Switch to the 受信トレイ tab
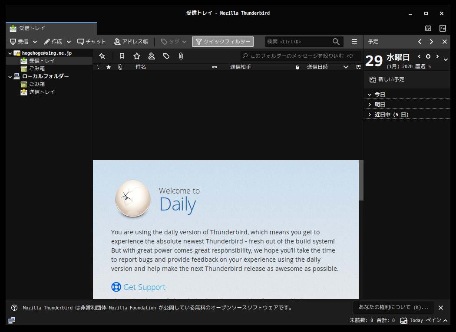 (x=51, y=28)
